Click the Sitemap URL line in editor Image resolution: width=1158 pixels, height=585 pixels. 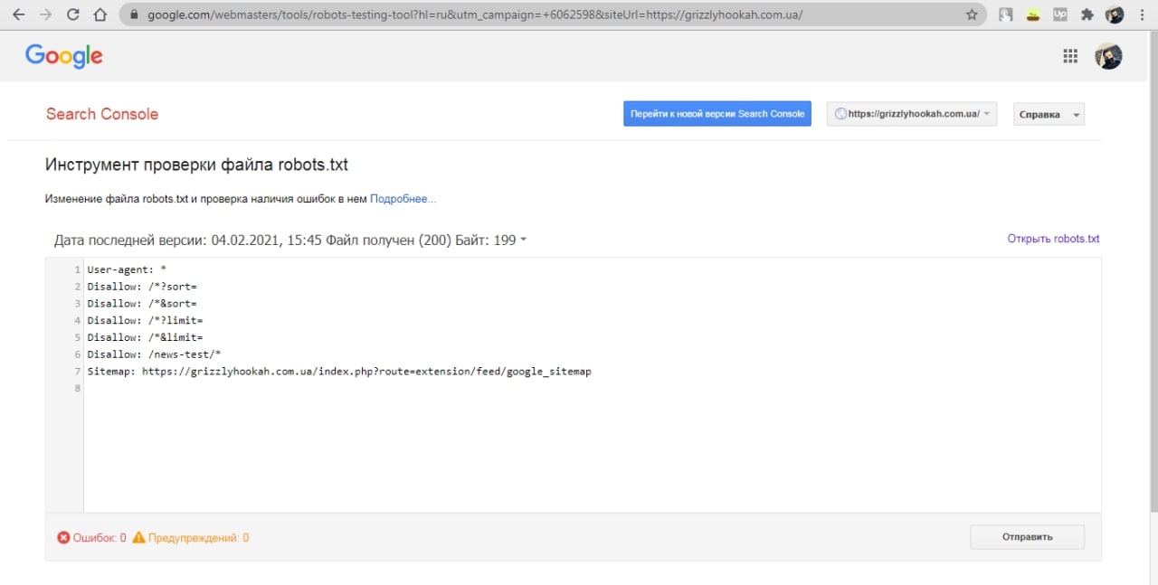point(339,372)
